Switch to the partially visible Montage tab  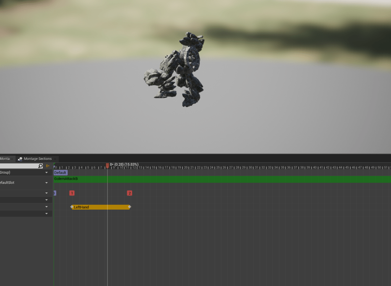(x=5, y=159)
